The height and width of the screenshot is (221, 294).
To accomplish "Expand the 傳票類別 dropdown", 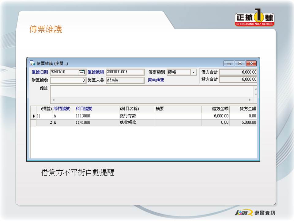I will [193, 72].
